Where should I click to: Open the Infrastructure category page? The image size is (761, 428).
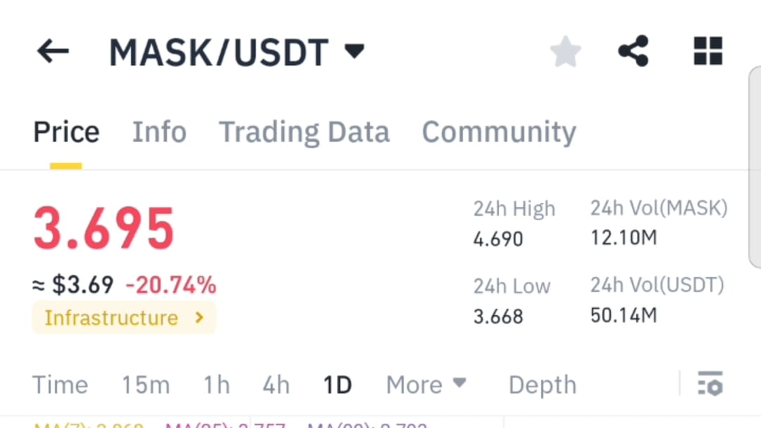coord(124,317)
